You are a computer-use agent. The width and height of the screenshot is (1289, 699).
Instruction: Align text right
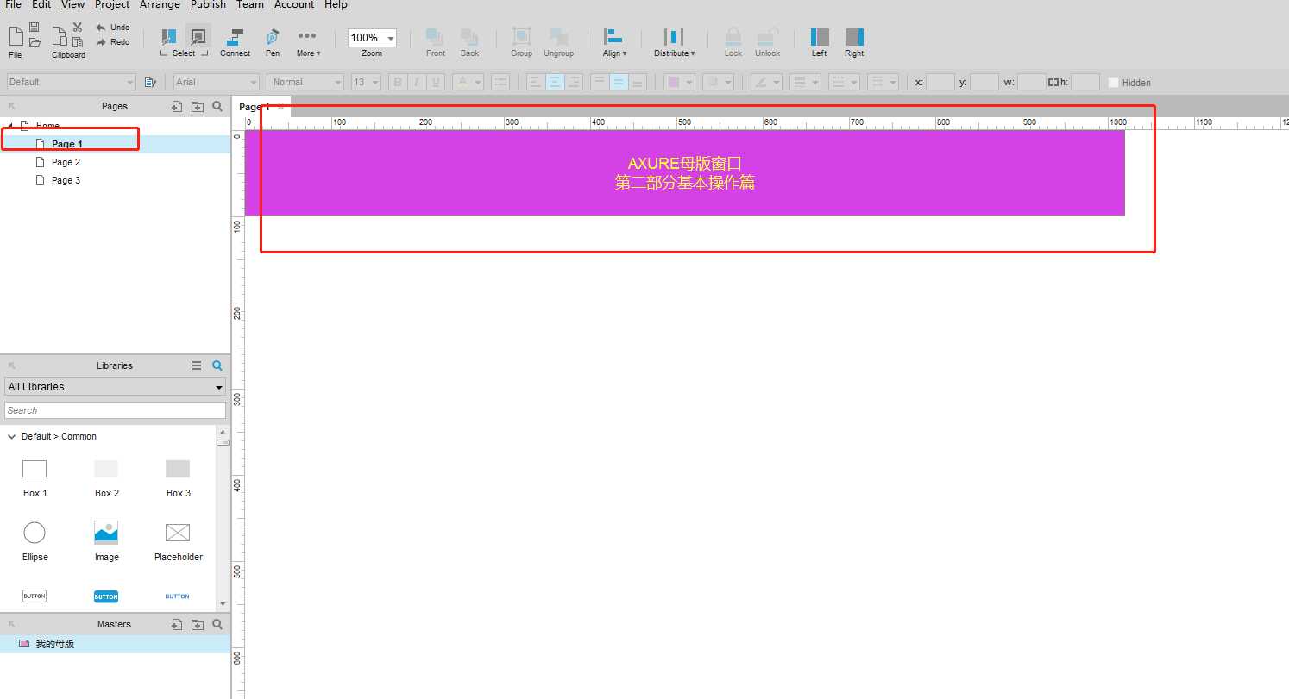[x=573, y=83]
